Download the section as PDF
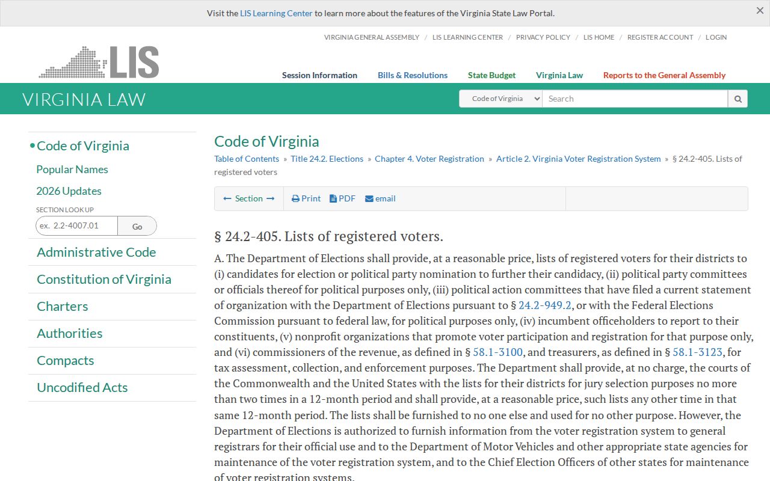Screen dimensions: 770x481 (343, 198)
